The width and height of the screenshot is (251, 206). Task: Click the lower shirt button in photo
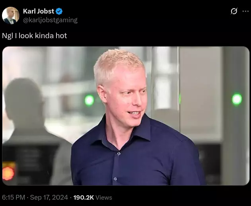[x=115, y=179]
